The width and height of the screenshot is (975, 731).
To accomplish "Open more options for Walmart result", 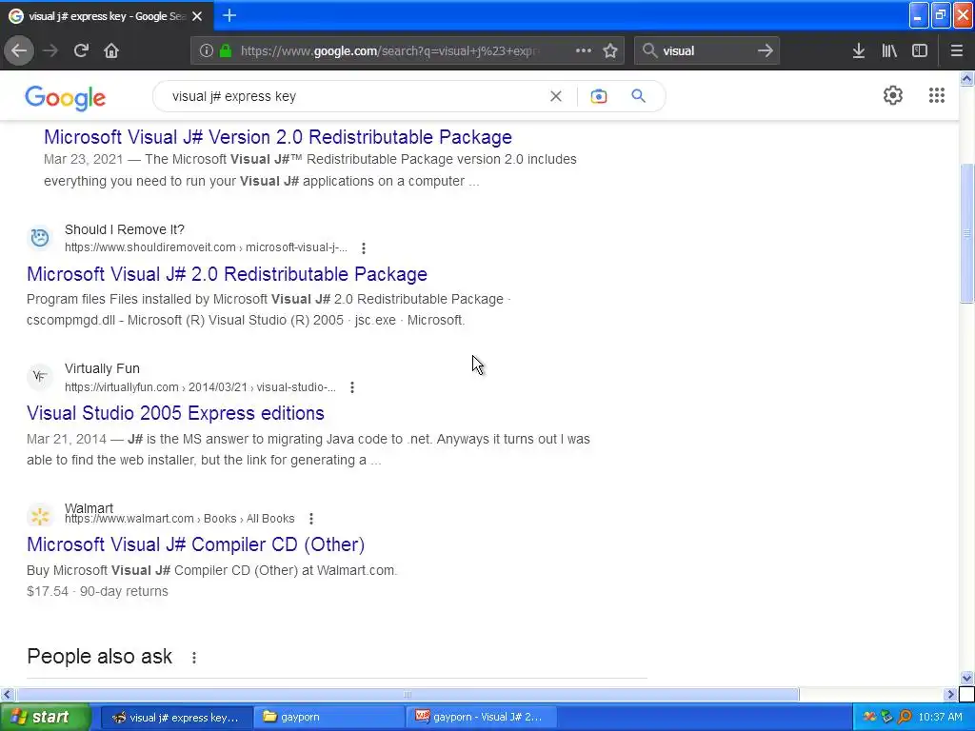I will [x=311, y=519].
